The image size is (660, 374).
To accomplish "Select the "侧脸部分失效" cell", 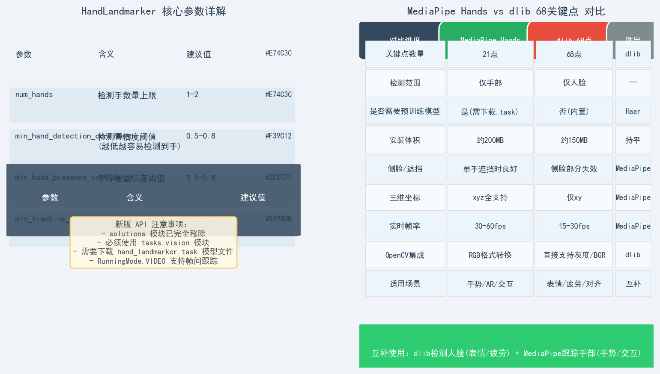I will click(x=574, y=169).
